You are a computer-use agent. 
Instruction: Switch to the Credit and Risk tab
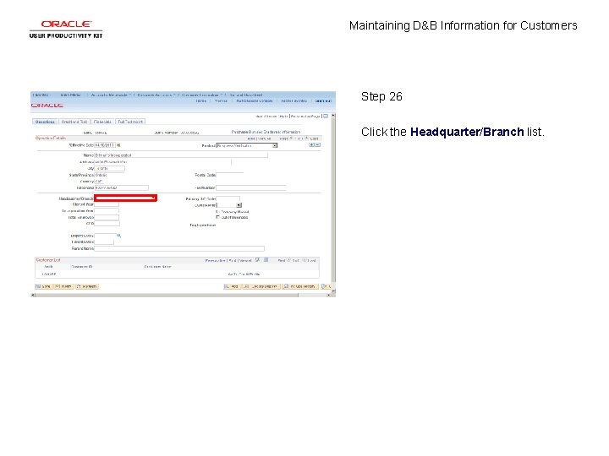74,122
